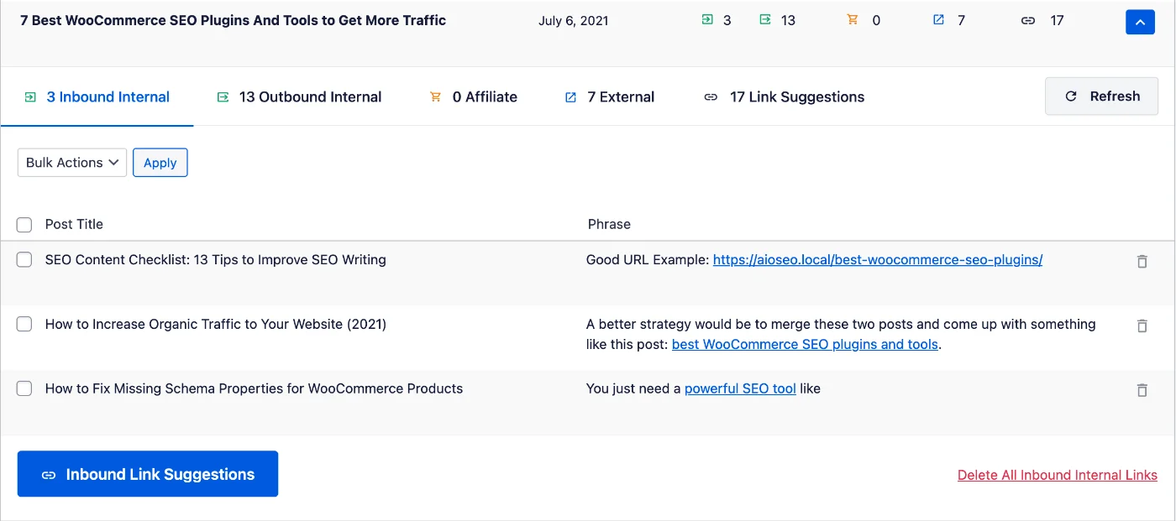Check the Fix Missing Schema Properties row checkbox
The height and width of the screenshot is (521, 1176).
click(x=24, y=388)
